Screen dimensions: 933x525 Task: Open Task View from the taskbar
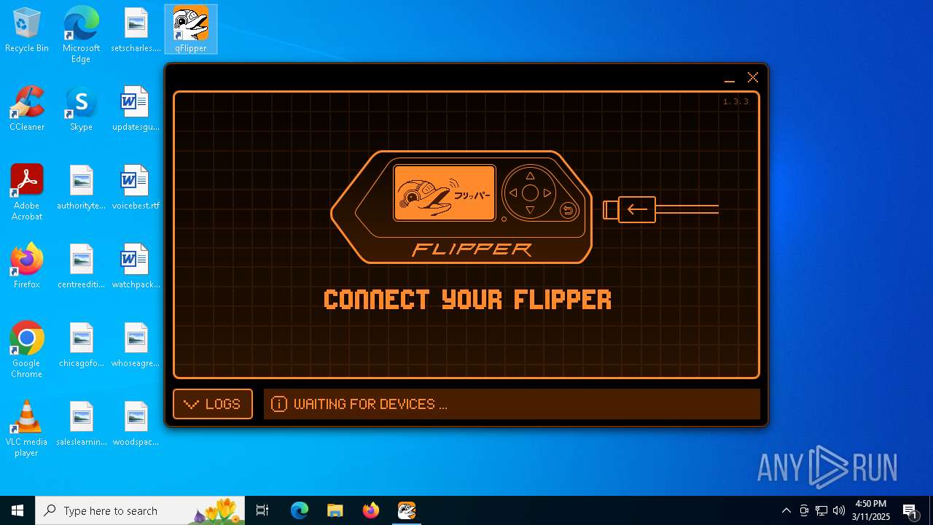(262, 510)
